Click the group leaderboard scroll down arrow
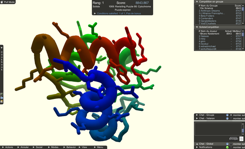 pos(243,23)
